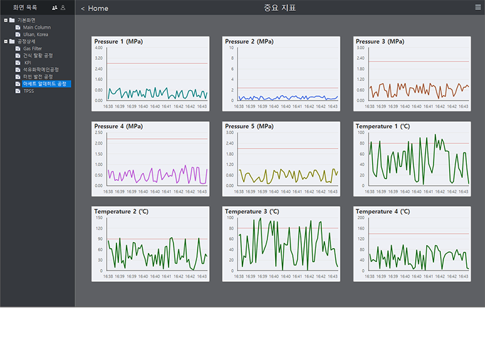Screen dimensions: 485x351
Task: Click page icon beside Gas Filter
Action: pyautogui.click(x=18, y=48)
